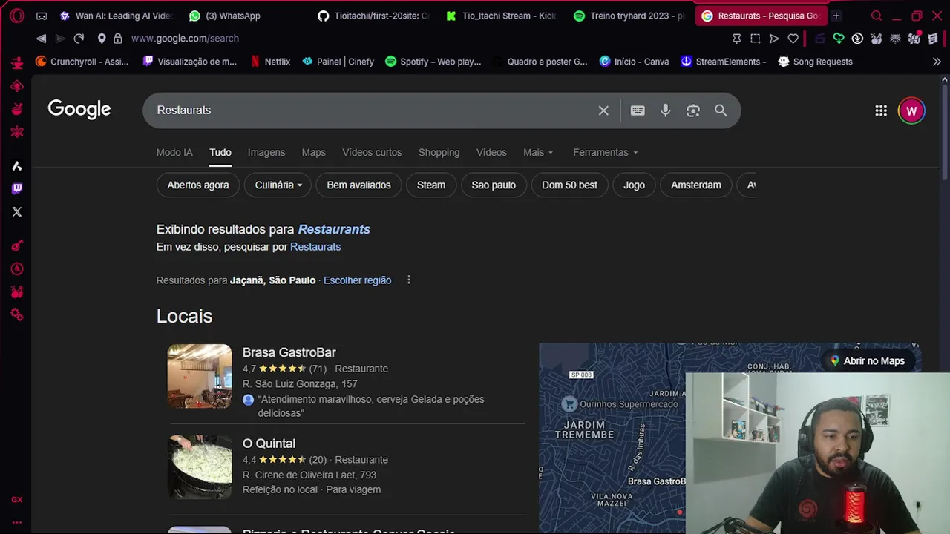This screenshot has width=950, height=534.
Task: Open the Opera menu logo
Action: coord(17,16)
